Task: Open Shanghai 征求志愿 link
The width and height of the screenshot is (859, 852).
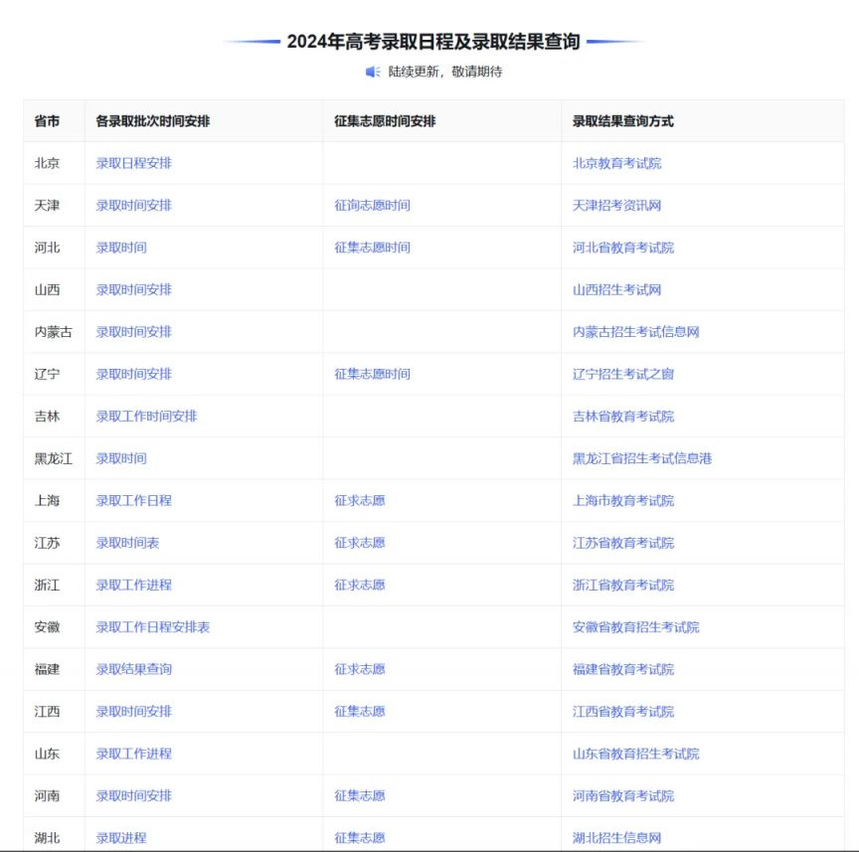Action: pyautogui.click(x=359, y=501)
